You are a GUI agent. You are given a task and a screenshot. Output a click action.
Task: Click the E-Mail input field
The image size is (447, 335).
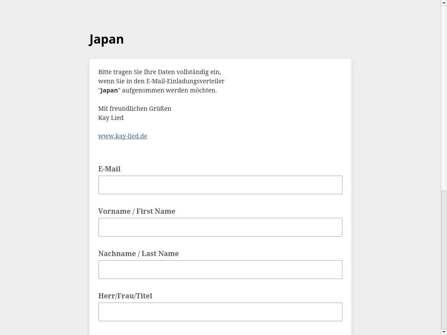coord(220,185)
